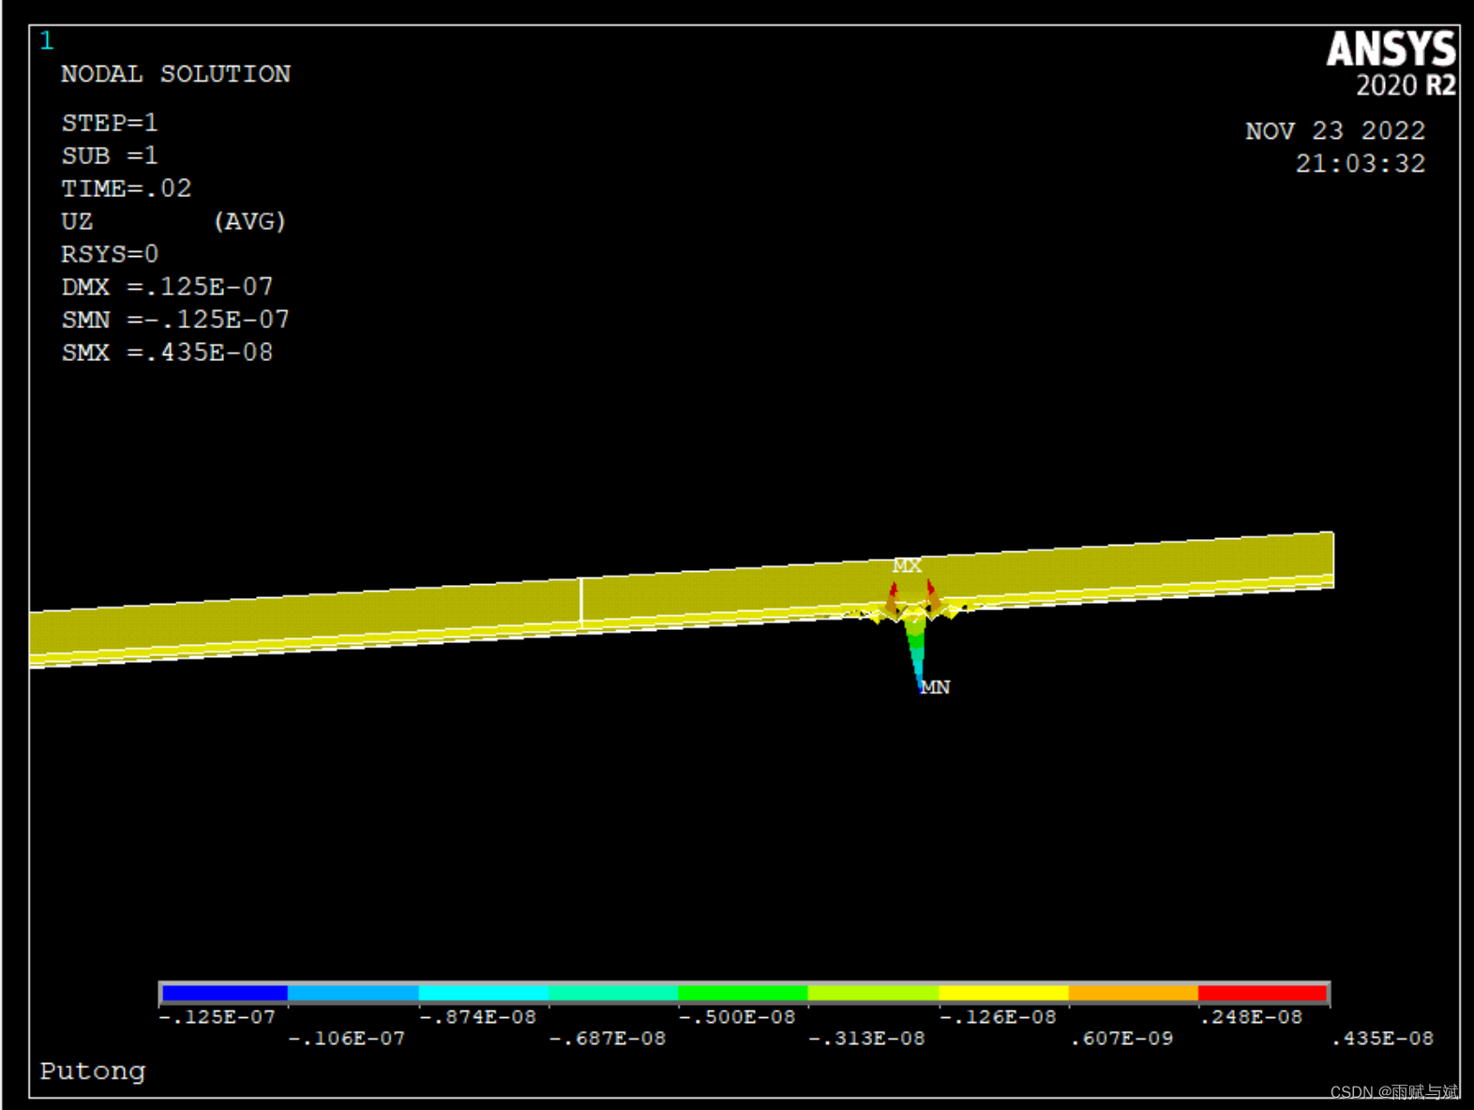1474x1110 pixels.
Task: Click the yellow legend color band
Action: (1003, 993)
